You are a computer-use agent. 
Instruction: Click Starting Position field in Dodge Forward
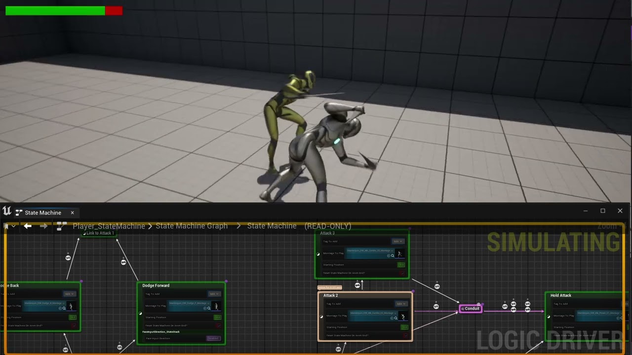[217, 317]
